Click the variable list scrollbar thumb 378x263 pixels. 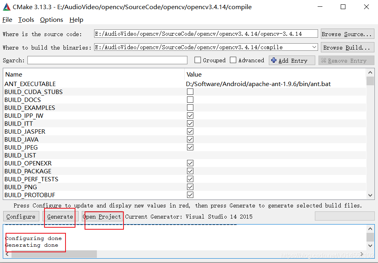click(370, 81)
